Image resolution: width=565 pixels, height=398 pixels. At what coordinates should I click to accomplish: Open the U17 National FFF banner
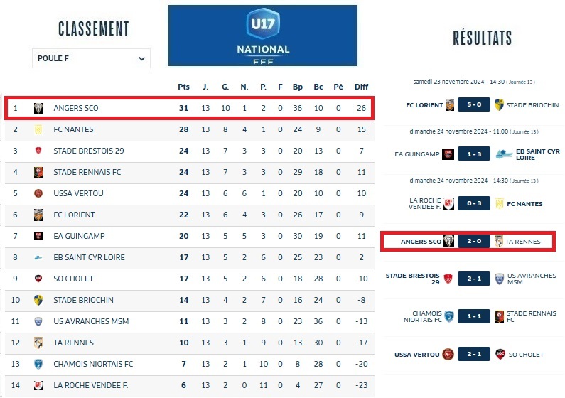pyautogui.click(x=262, y=35)
